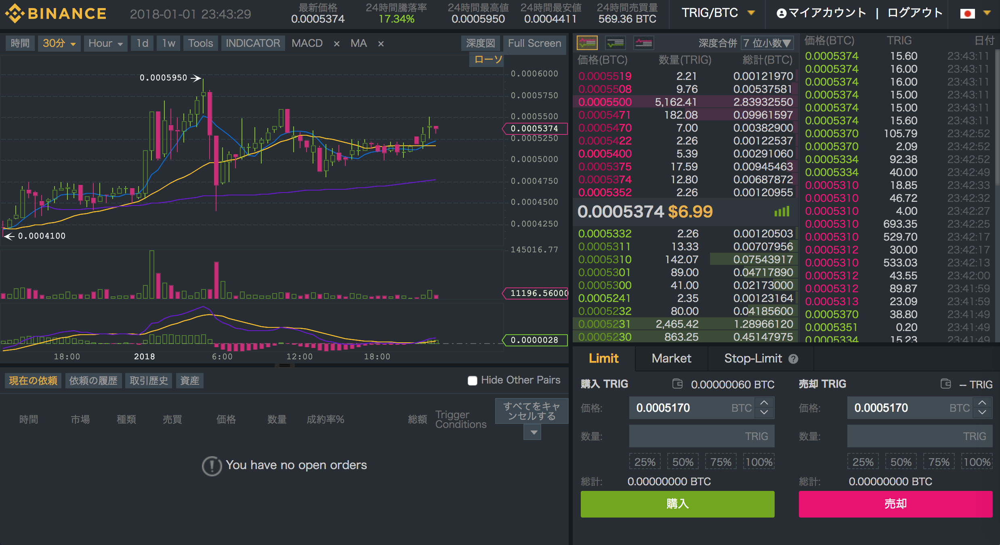Click ログアウト logout link

click(x=915, y=13)
